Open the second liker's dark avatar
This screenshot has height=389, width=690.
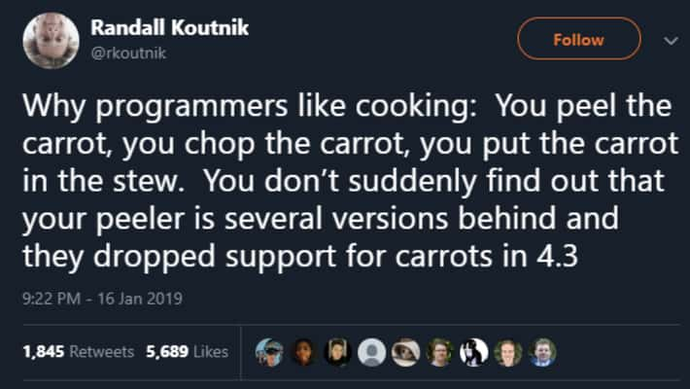(x=304, y=351)
